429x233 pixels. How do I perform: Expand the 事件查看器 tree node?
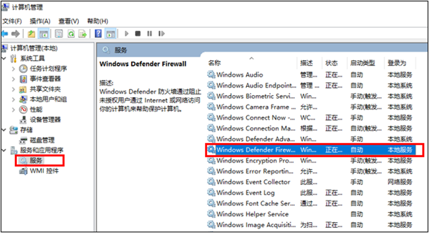14,79
